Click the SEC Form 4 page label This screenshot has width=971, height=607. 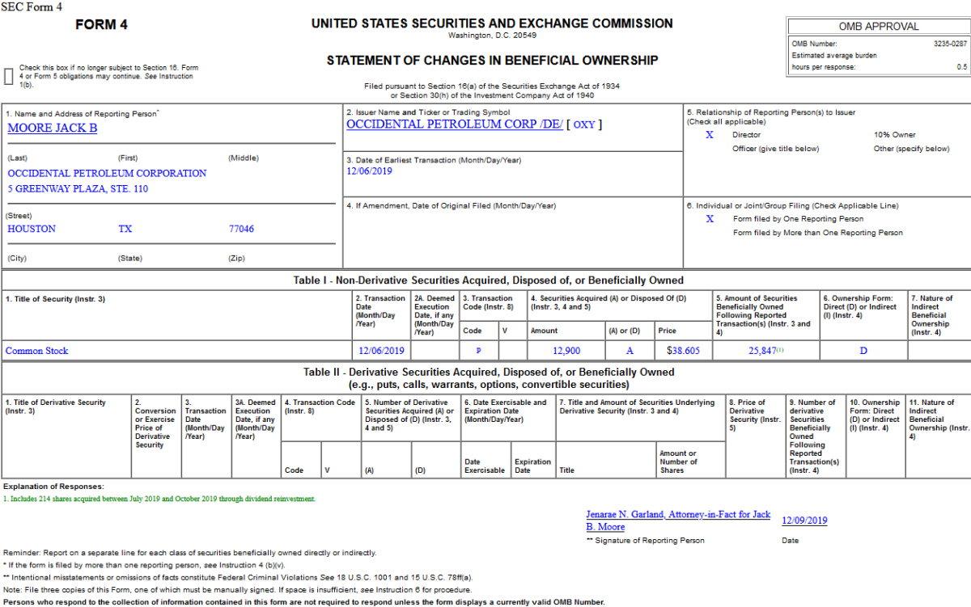click(31, 6)
